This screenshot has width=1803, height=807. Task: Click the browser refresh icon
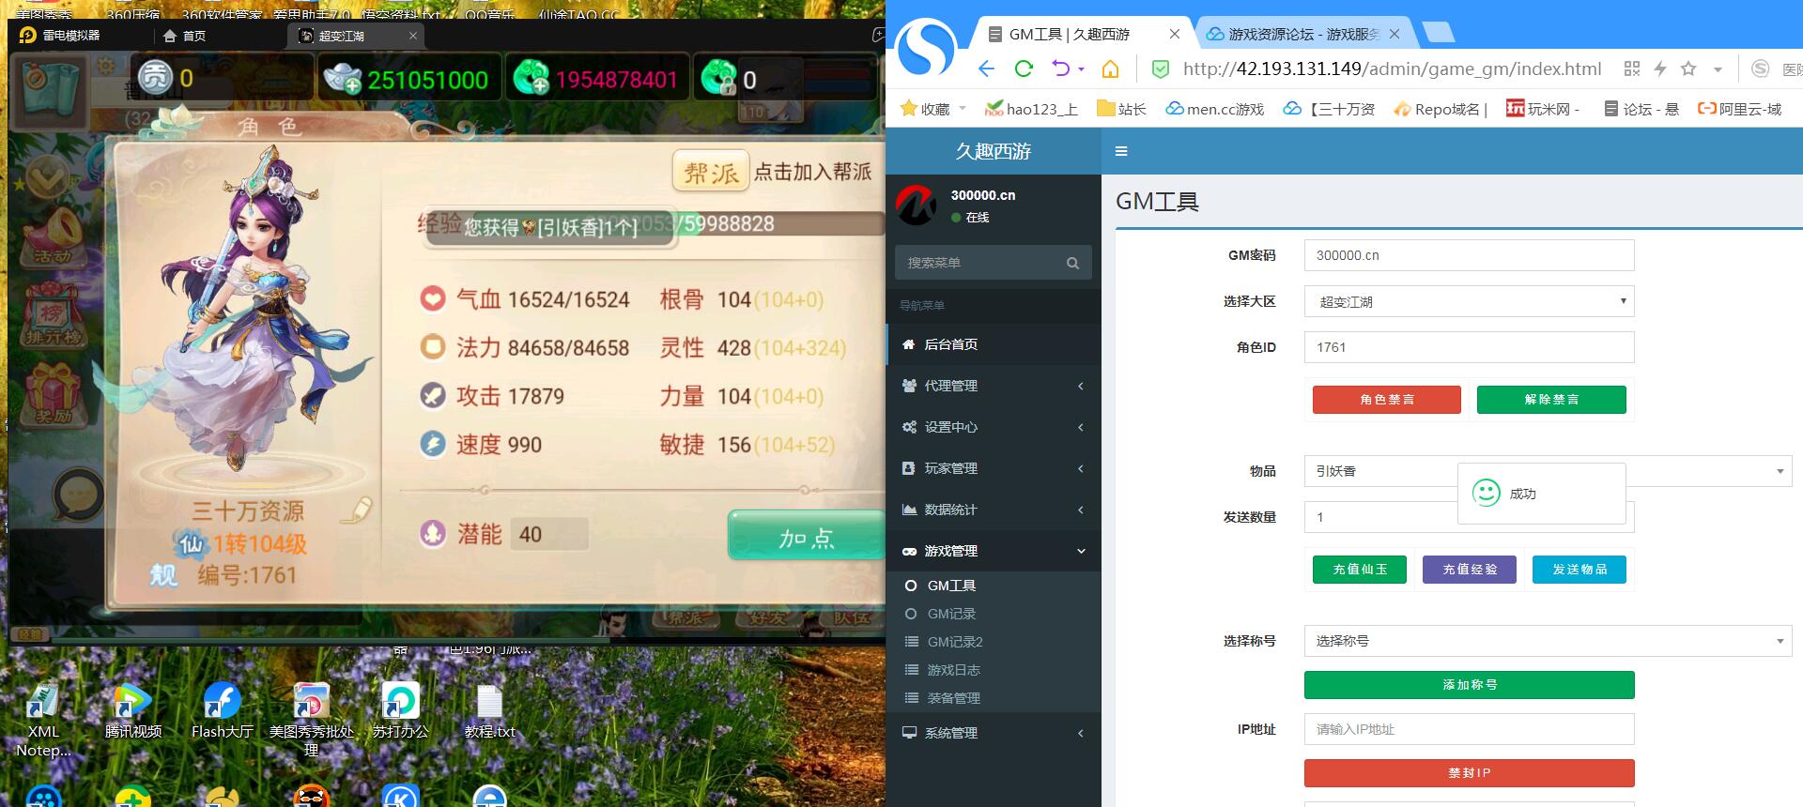point(1024,69)
